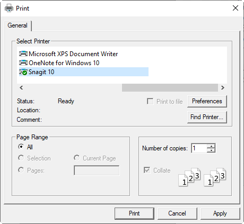The height and width of the screenshot is (224, 244).
Task: Decrease number of copies with down arrow
Action: tap(211, 150)
